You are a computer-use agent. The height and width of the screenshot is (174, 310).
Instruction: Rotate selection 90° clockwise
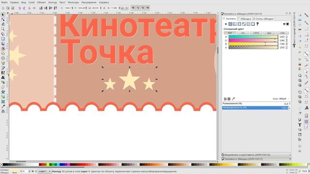pyautogui.click(x=24, y=8)
